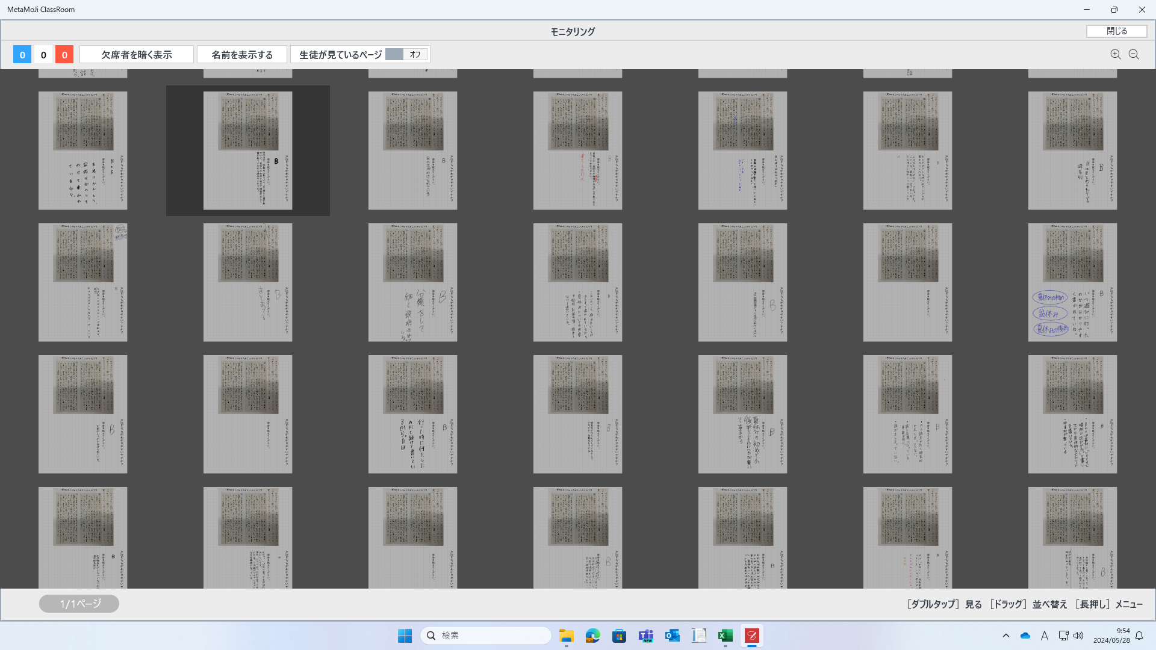The image size is (1156, 650).
Task: Click the taskbar 検索 search box
Action: [485, 636]
